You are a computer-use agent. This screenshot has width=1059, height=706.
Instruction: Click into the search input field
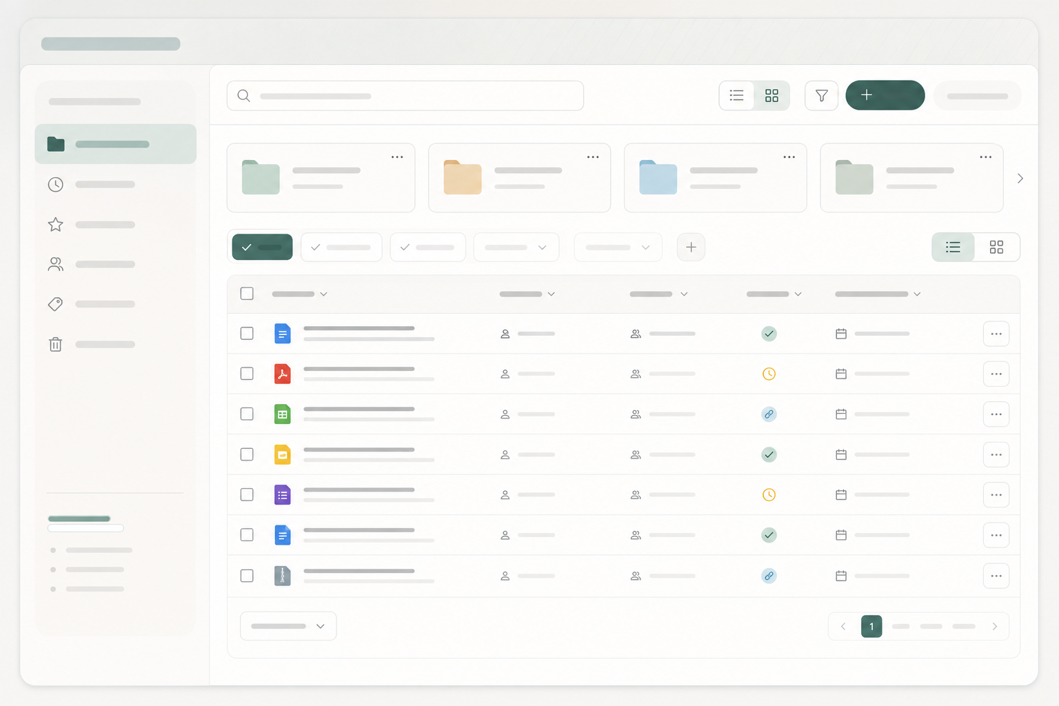click(405, 96)
